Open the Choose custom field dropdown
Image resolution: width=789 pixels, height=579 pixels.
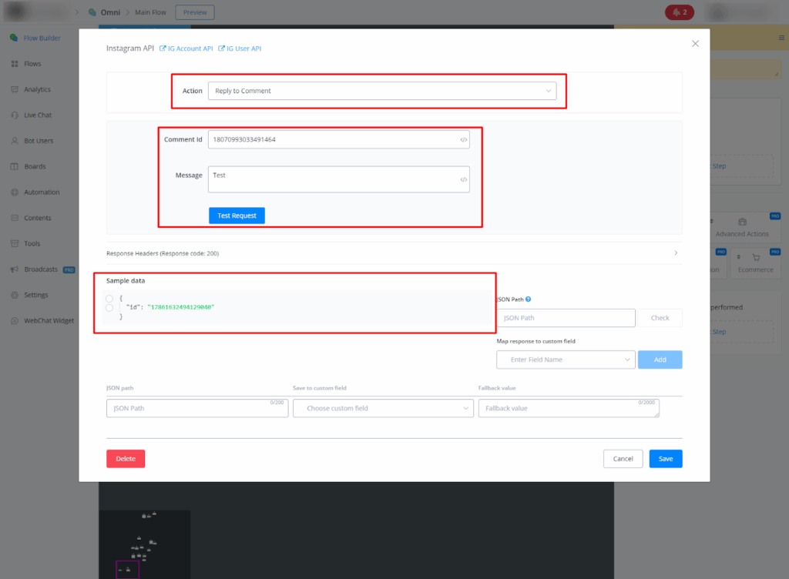(383, 408)
